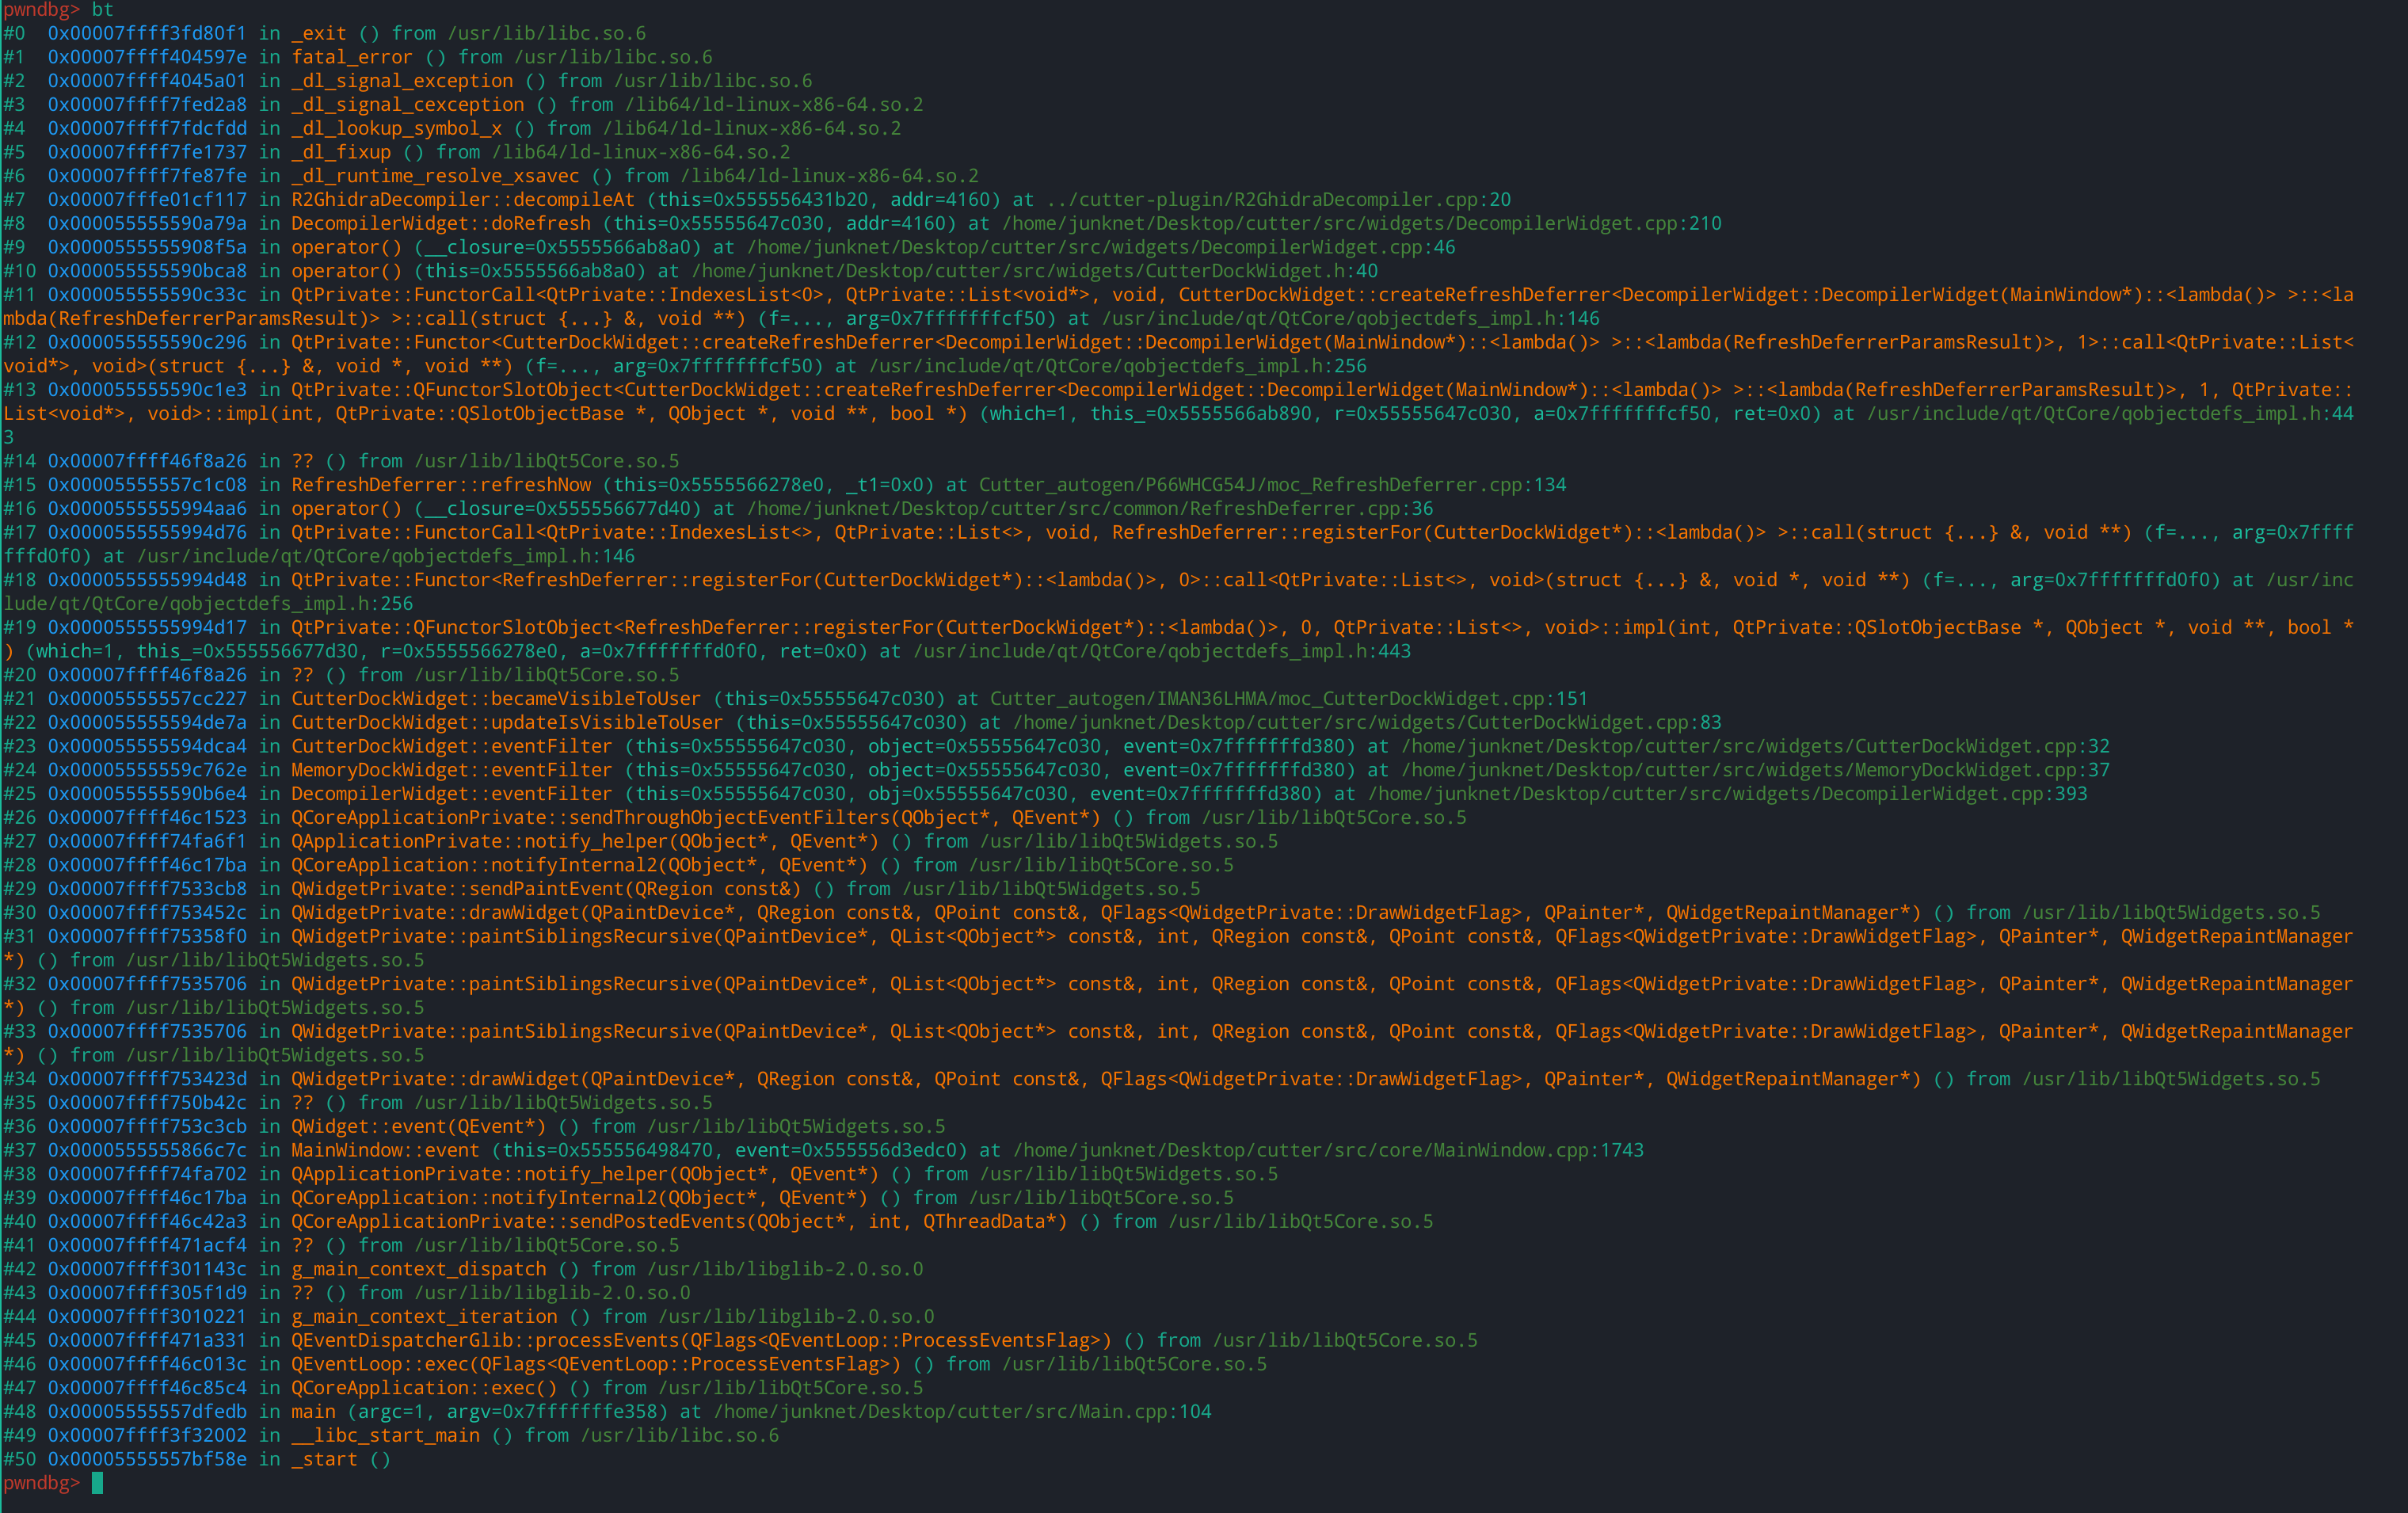The height and width of the screenshot is (1513, 2408).
Task: Click address 0x00007ffff305f1d9 in frame #43
Action: click(147, 1293)
